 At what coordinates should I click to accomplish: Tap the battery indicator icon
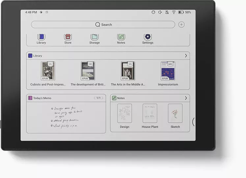[181, 12]
